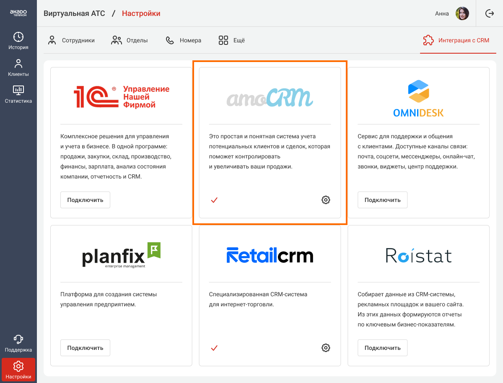Image resolution: width=503 pixels, height=383 pixels.
Task: Click Подключить for Planfix
Action: pos(85,348)
